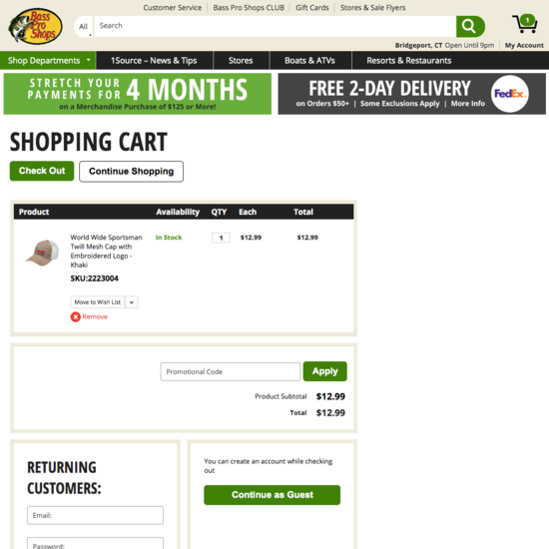This screenshot has height=549, width=549.
Task: Click the green Check Out button
Action: (x=42, y=171)
